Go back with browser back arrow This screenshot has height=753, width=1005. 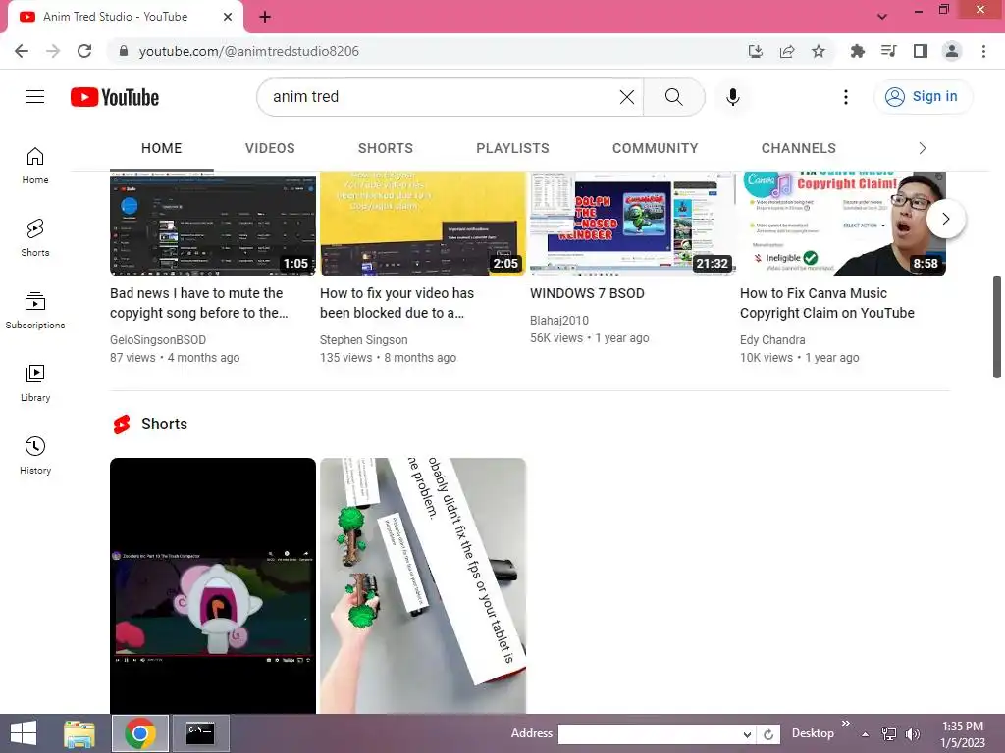point(22,51)
